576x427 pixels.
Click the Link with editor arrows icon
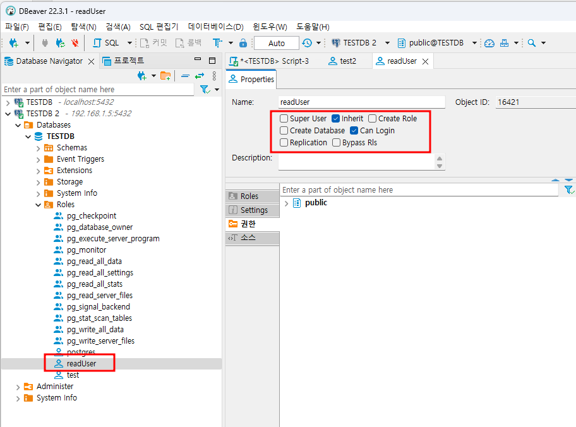click(x=200, y=76)
